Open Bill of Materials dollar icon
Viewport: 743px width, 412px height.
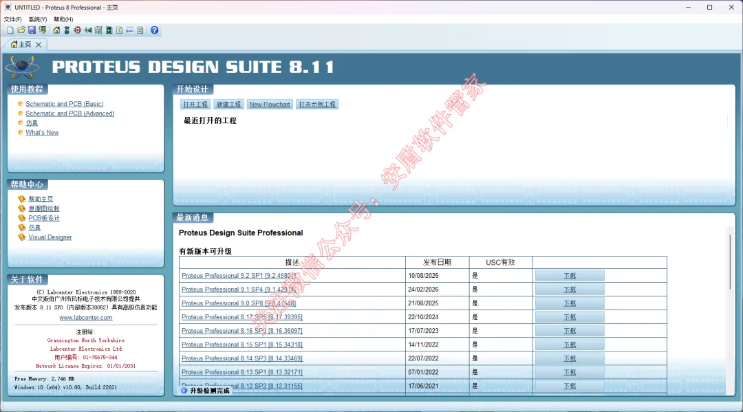120,30
